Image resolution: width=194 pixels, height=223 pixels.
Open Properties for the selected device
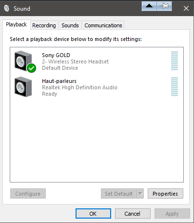(165, 194)
